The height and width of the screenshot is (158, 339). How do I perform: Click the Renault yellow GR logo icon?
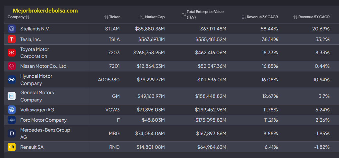[12, 147]
